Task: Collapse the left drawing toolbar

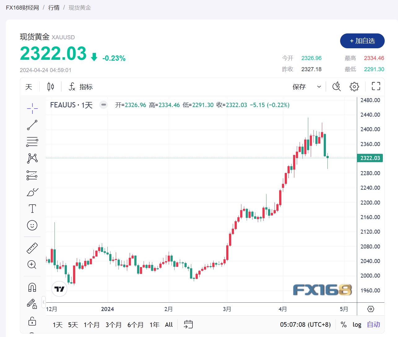Action: tap(44, 302)
